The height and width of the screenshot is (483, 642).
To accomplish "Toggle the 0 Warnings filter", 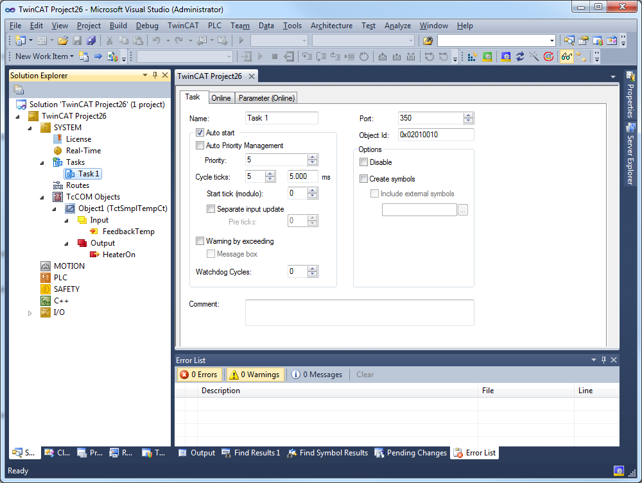I will pos(255,375).
